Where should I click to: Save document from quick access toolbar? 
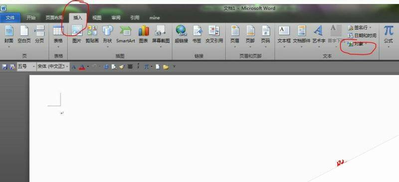click(x=4, y=67)
